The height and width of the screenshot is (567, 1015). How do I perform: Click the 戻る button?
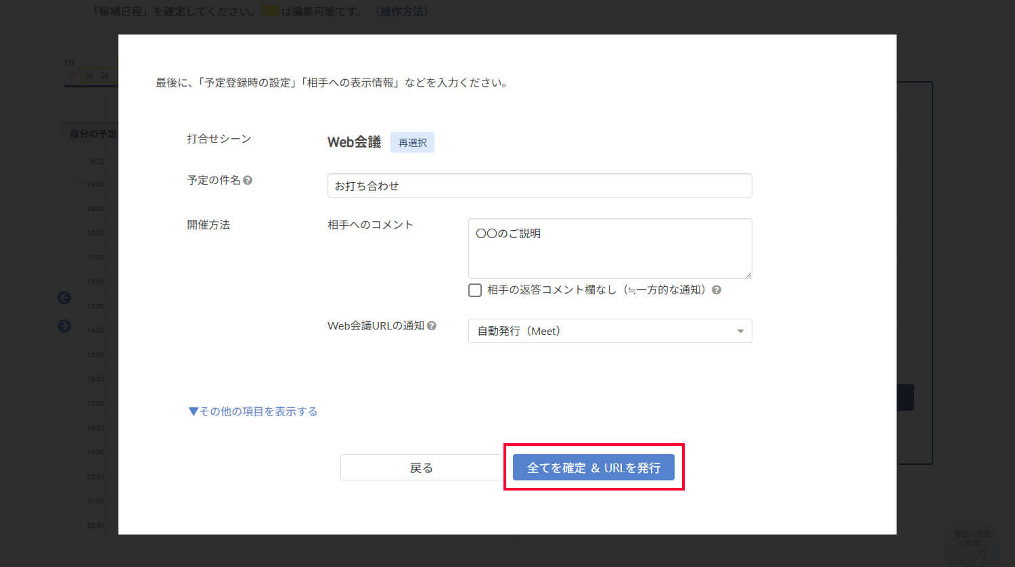pos(421,468)
